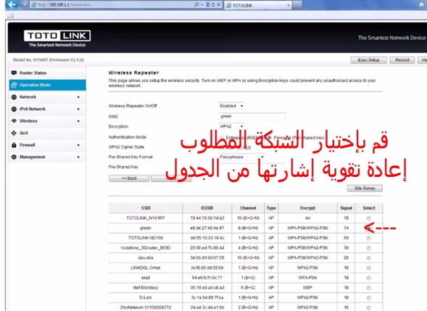Image resolution: width=427 pixels, height=311 pixels.
Task: Click the << Back button
Action: pyautogui.click(x=129, y=178)
